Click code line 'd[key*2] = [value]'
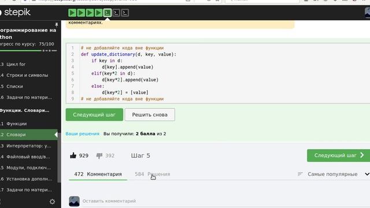Screen dimensions: 370x208 pos(125,92)
